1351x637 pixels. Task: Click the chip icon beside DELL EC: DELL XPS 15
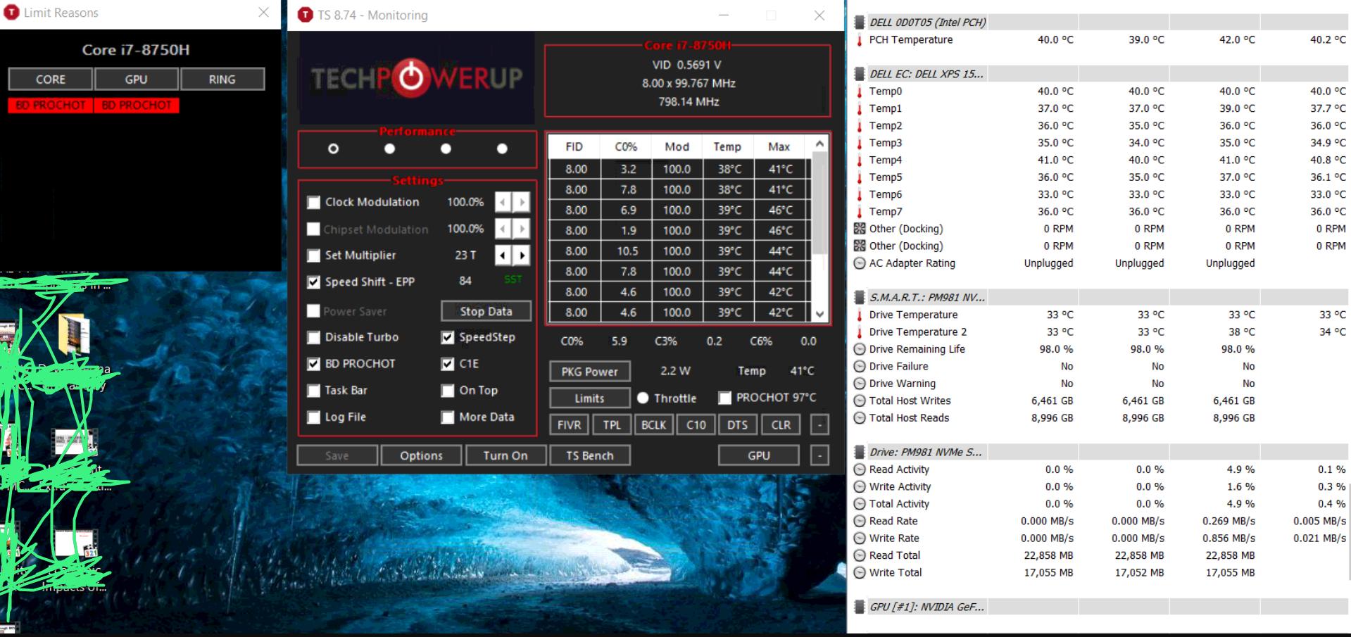pos(860,74)
